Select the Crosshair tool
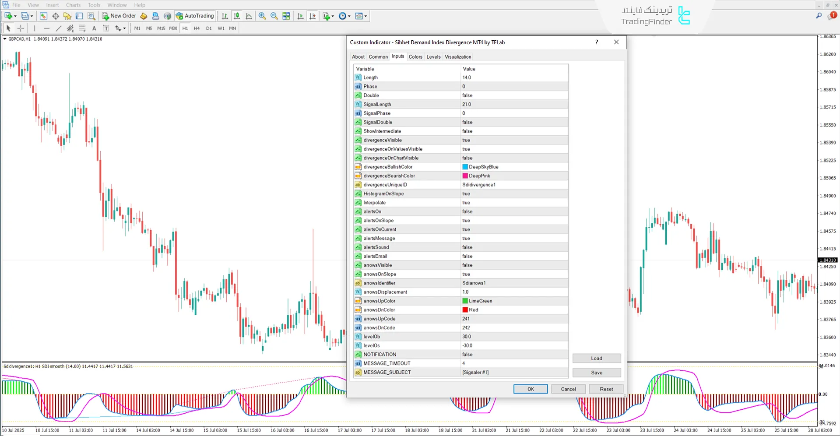Screen dimensions: 840x436 coord(21,28)
